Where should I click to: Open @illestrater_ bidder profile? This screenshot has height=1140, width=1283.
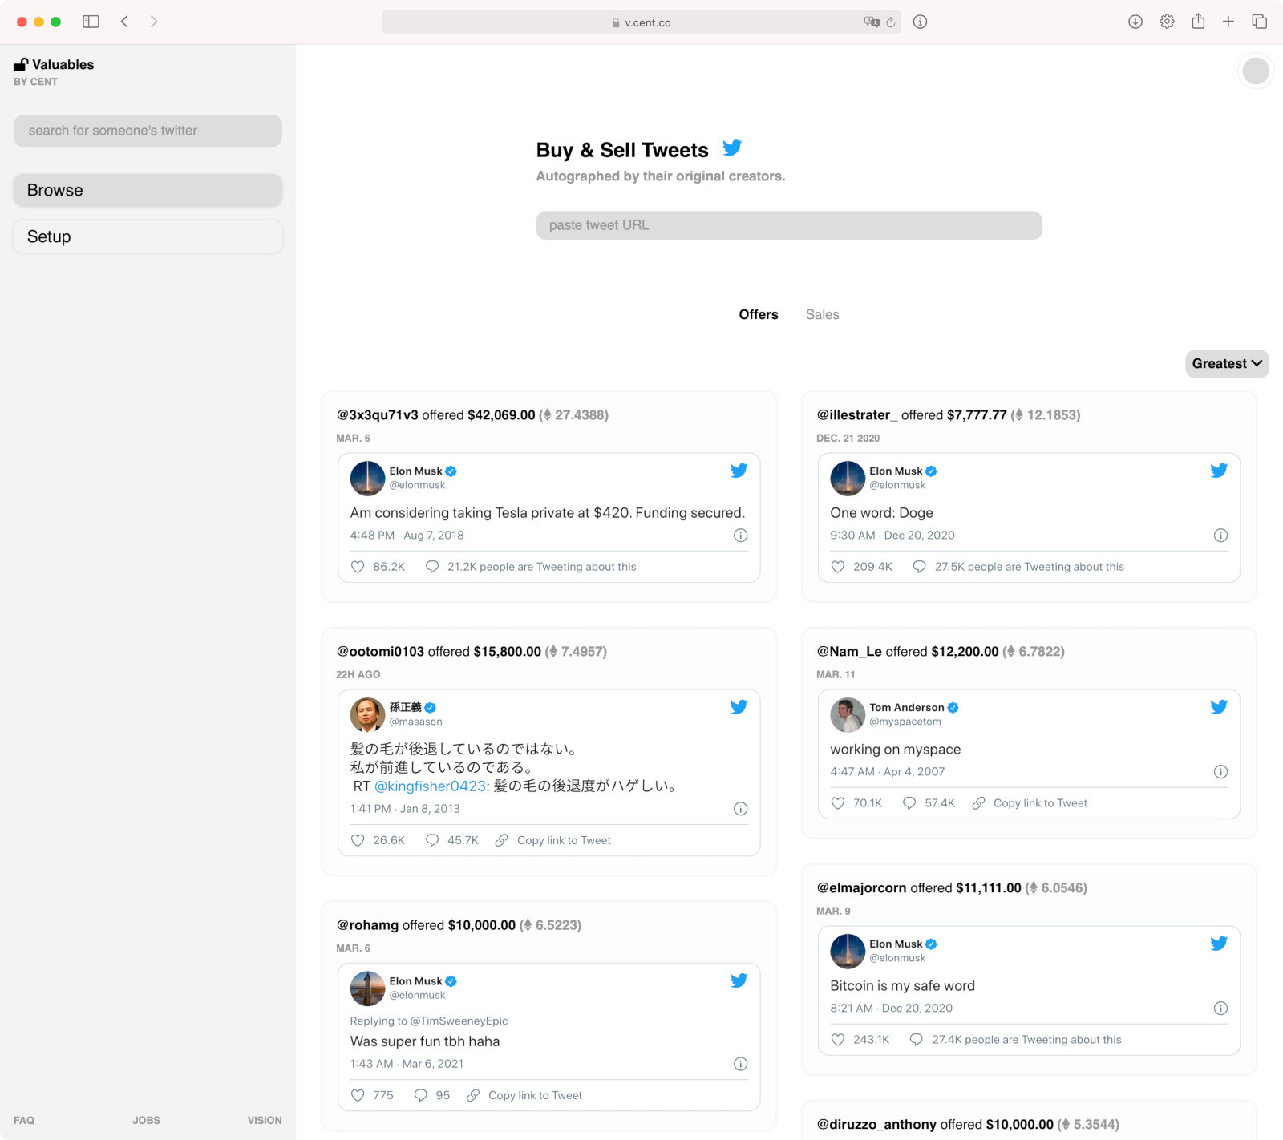[x=857, y=415]
